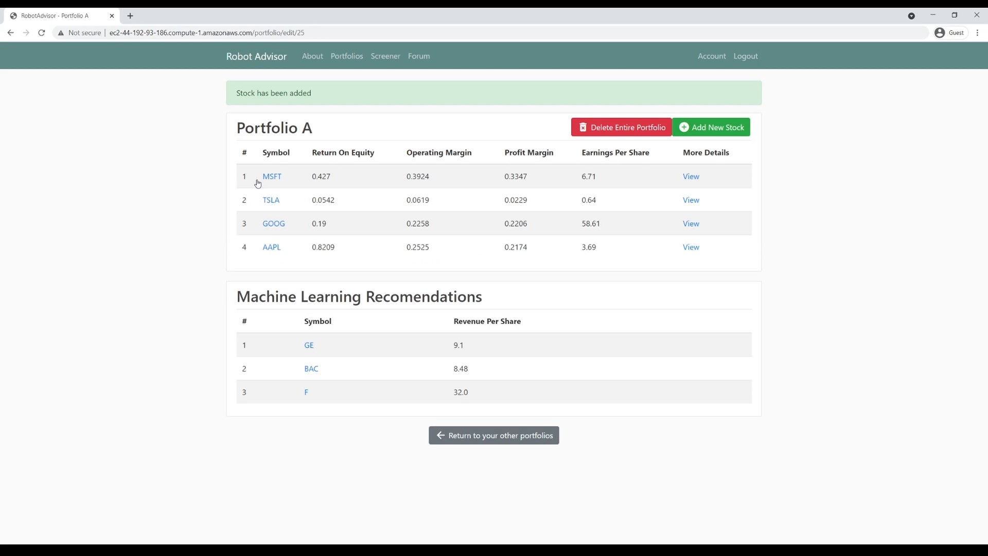Switch to the Screener section
Viewport: 988px width, 556px height.
(x=385, y=56)
